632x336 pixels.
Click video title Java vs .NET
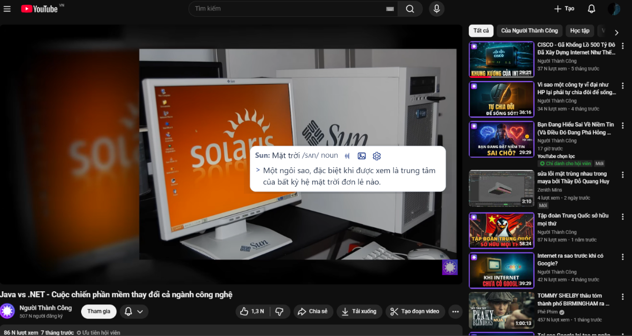pos(116,294)
